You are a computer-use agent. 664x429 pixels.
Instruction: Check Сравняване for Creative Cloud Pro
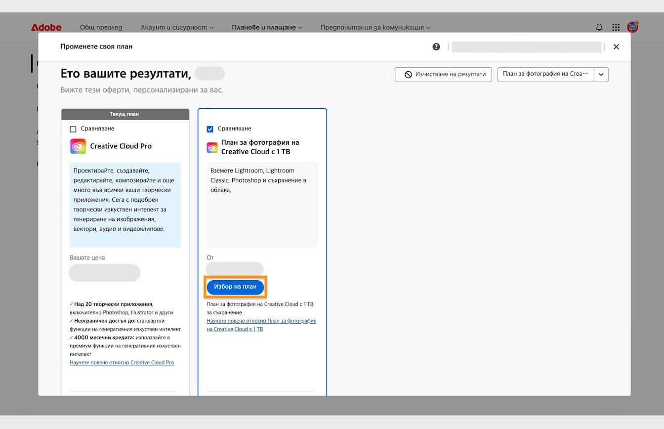(x=73, y=129)
